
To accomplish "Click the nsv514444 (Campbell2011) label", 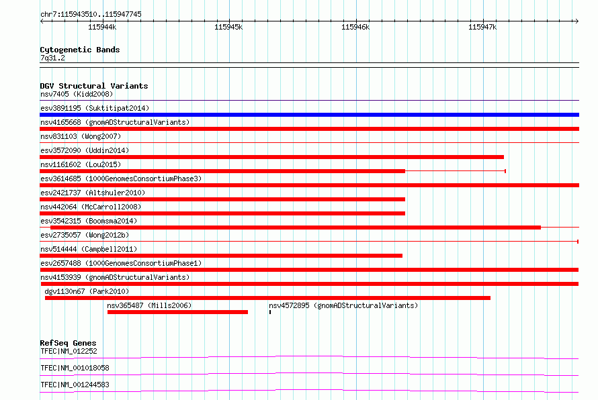I will (89, 249).
